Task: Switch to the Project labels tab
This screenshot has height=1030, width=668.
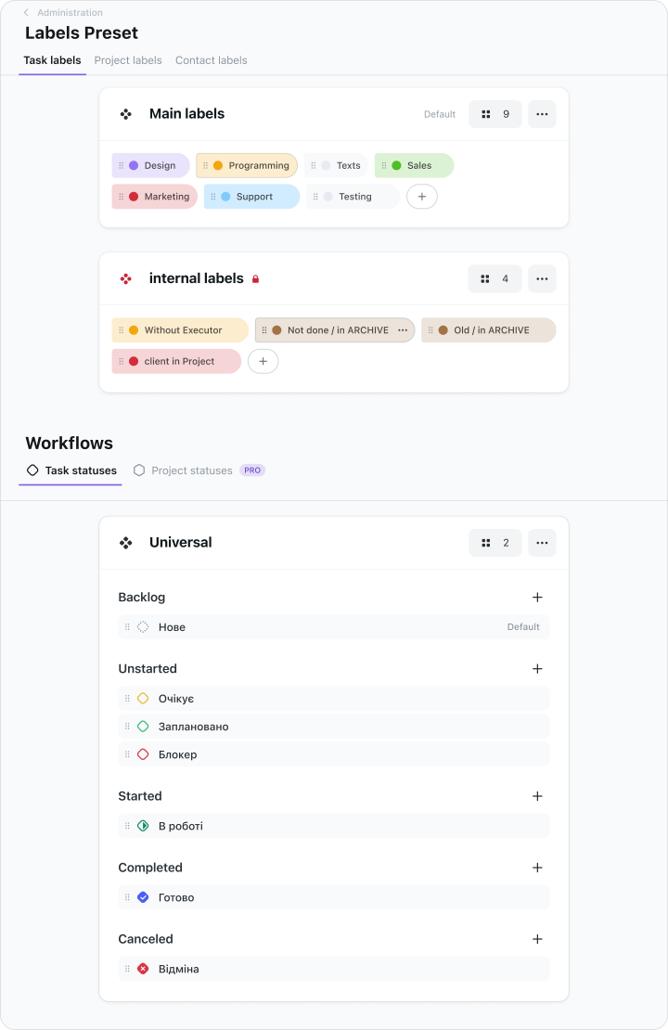Action: [x=128, y=60]
